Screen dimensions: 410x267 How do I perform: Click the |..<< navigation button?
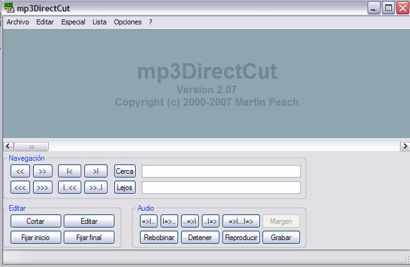pyautogui.click(x=69, y=188)
